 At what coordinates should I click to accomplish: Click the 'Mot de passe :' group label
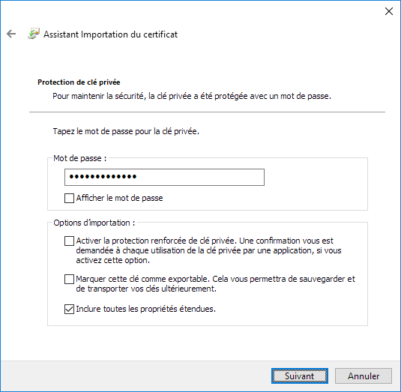click(x=79, y=158)
